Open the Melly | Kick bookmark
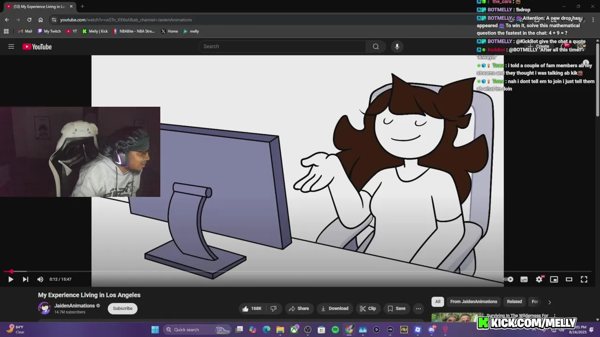 [x=95, y=31]
